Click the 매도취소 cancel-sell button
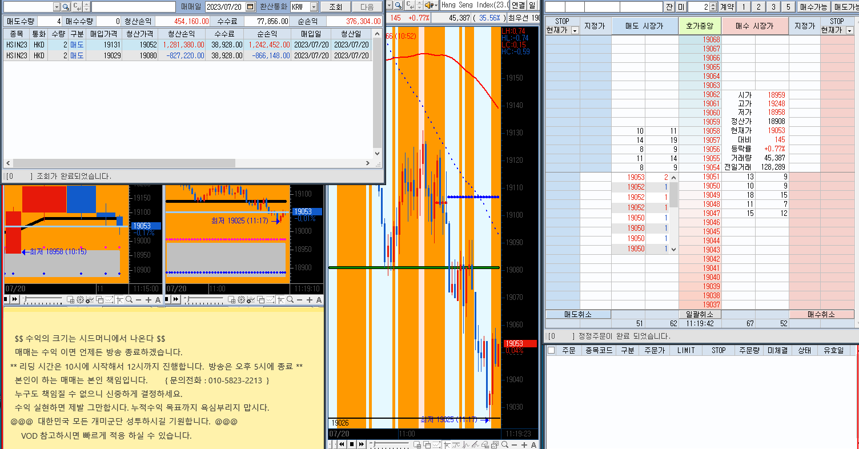The width and height of the screenshot is (859, 449). [x=578, y=314]
